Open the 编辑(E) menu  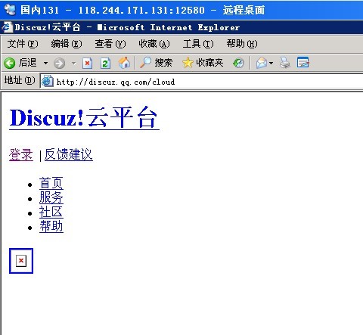pyautogui.click(x=67, y=44)
